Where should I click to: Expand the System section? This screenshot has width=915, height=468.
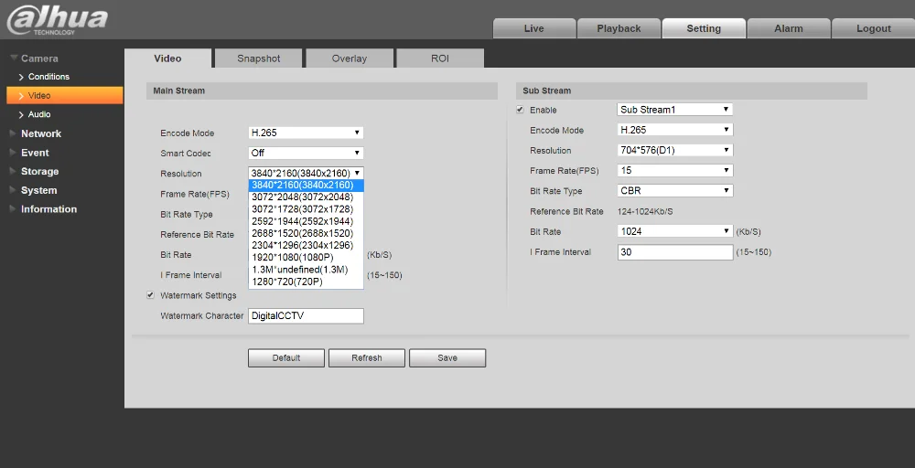[38, 190]
